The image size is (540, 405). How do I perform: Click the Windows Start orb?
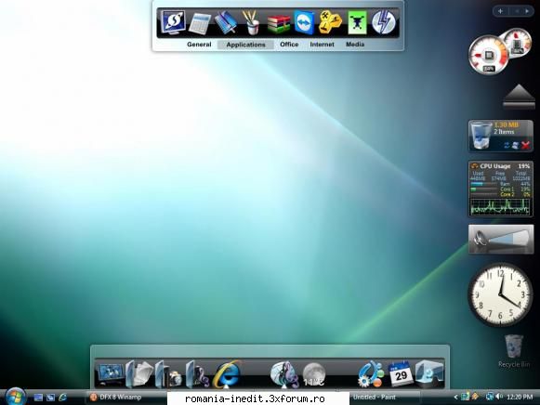[15, 397]
